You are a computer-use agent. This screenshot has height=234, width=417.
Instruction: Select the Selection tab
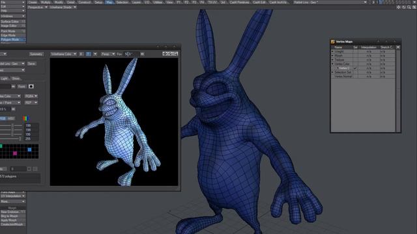[x=122, y=2]
